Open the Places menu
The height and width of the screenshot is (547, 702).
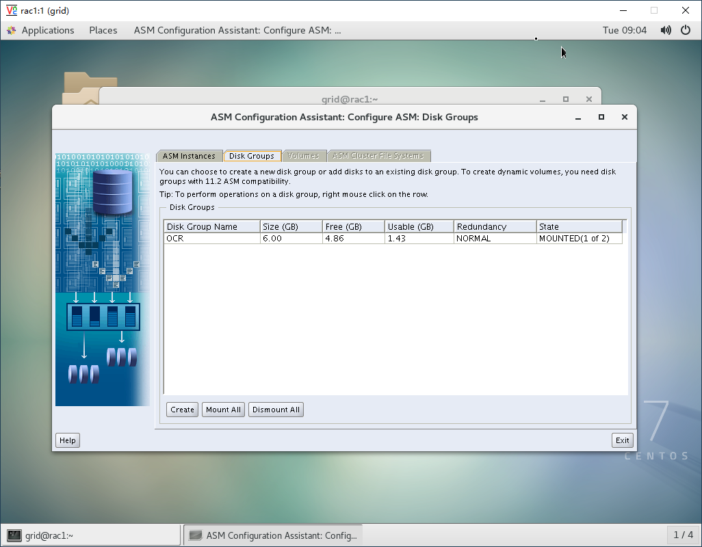coord(103,30)
